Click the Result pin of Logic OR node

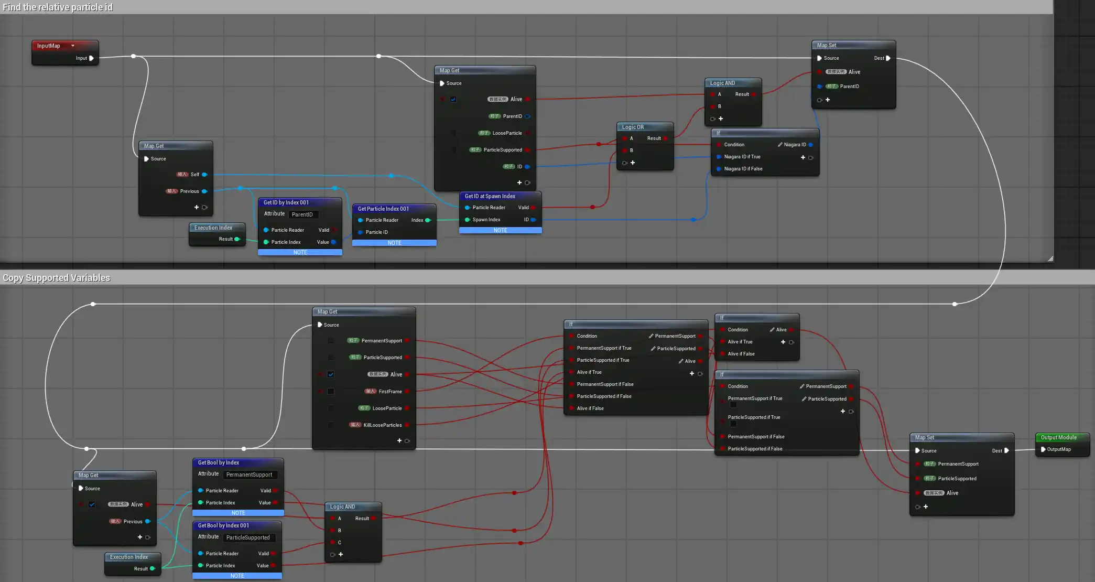point(665,138)
